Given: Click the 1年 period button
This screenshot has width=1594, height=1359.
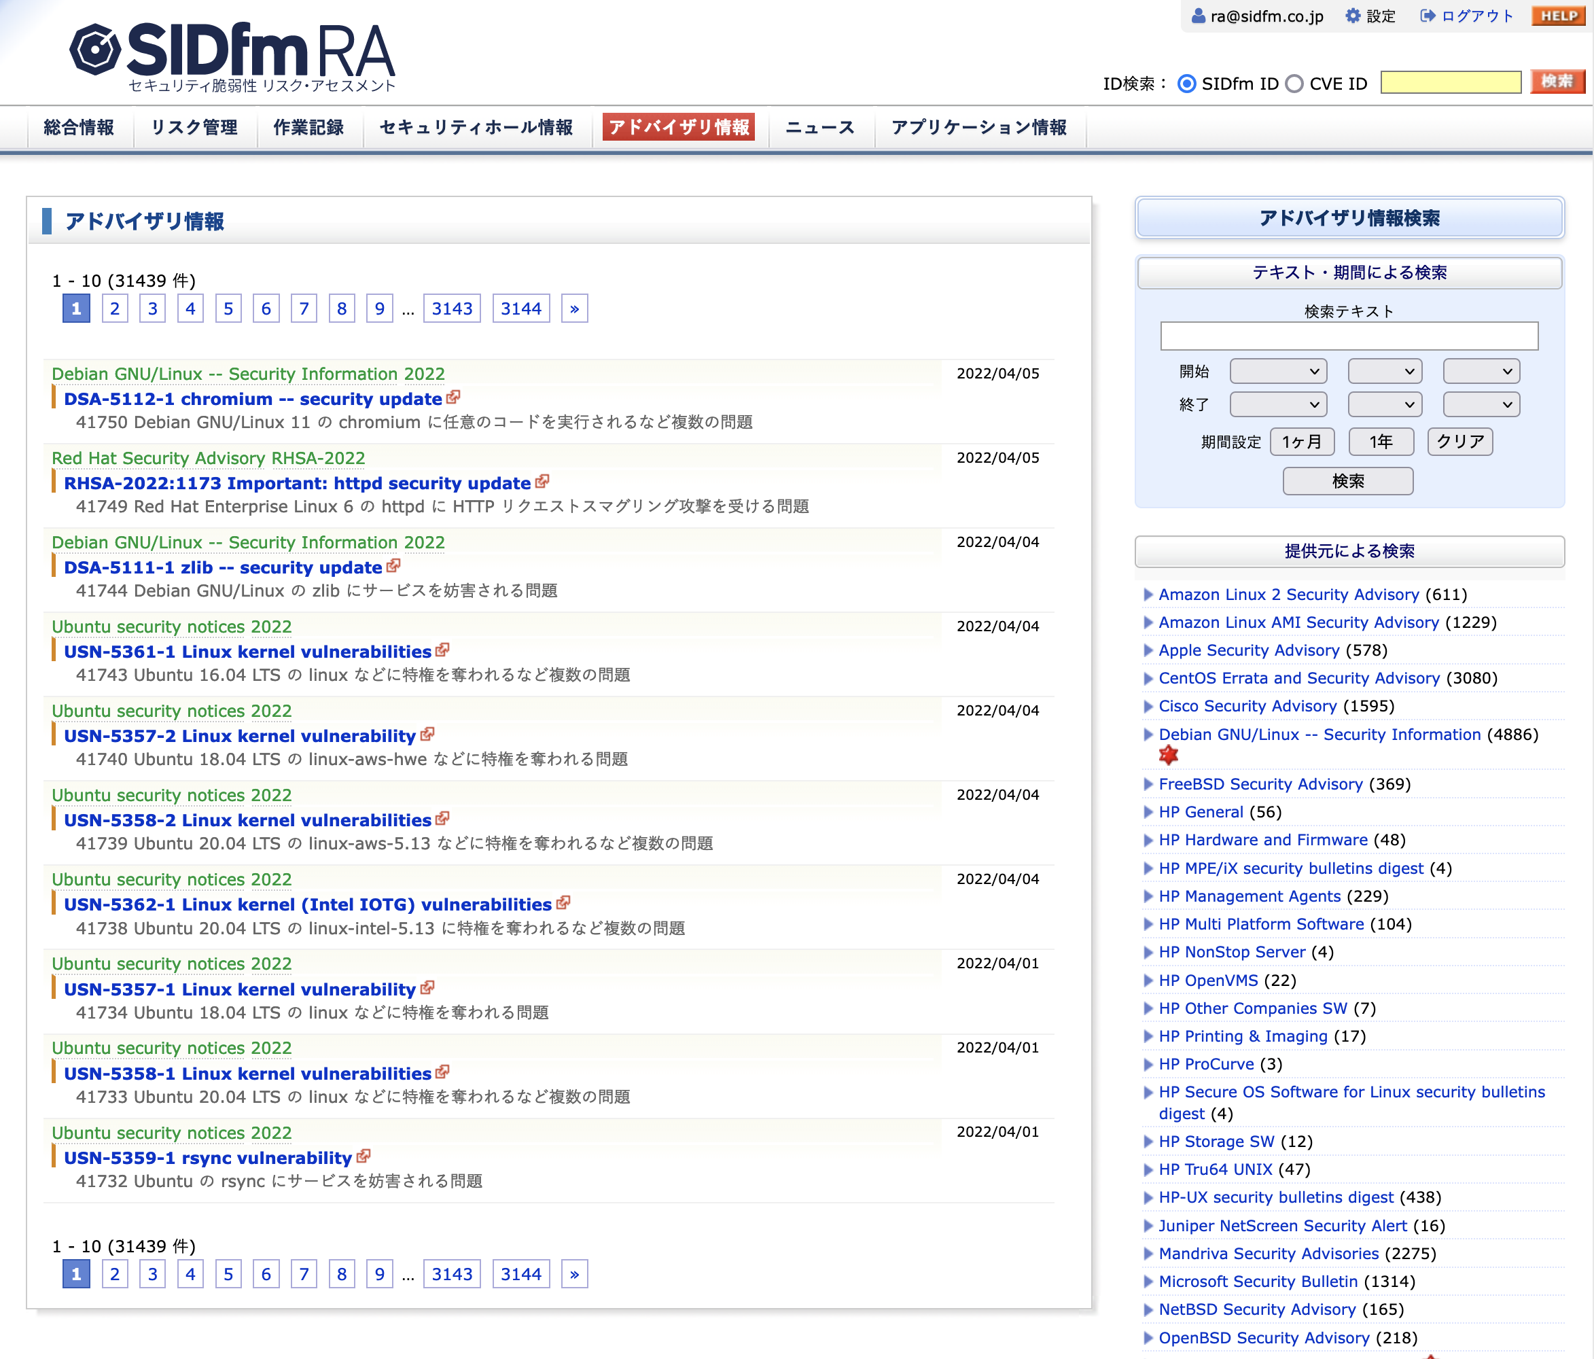Looking at the screenshot, I should point(1381,442).
